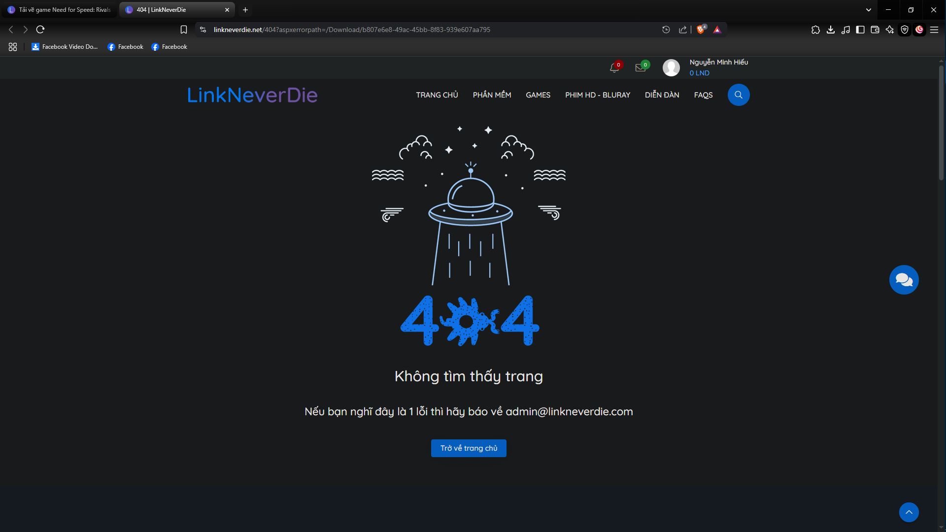Open Brave Rewards triangle icon
Viewport: 946px width, 532px height.
717,30
